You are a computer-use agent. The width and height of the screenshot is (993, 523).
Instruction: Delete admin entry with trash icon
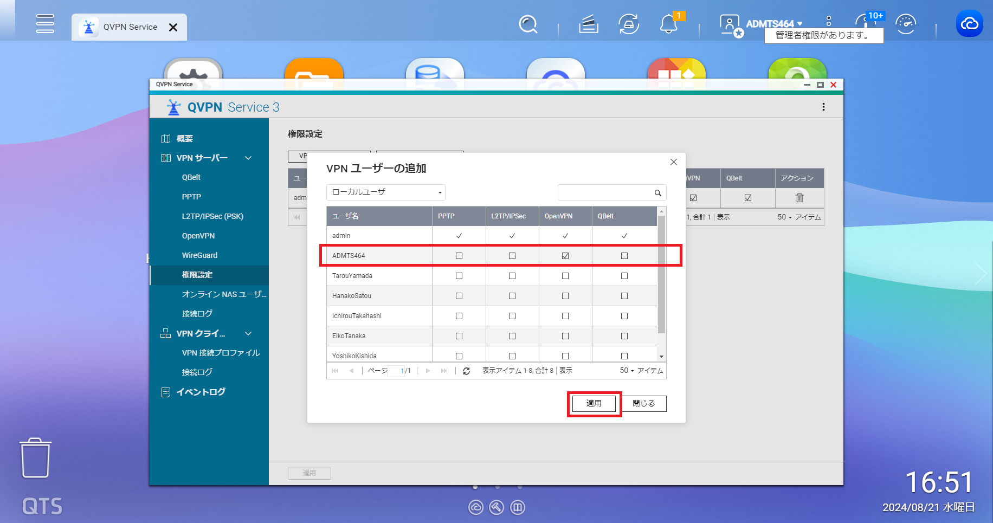click(x=799, y=198)
